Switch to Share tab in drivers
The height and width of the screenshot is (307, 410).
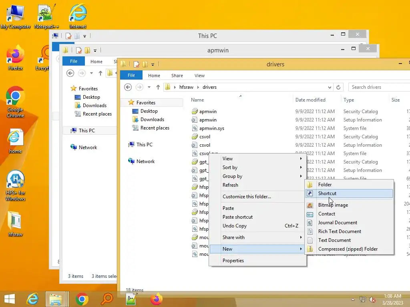(177, 76)
